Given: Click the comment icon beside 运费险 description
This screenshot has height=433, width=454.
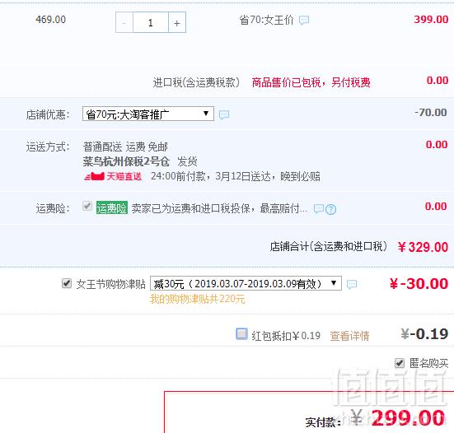Looking at the screenshot, I should coord(319,208).
